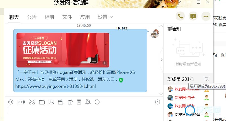
Task: Open the emoji picker smiley icon
Action: pyautogui.click(x=11, y=102)
